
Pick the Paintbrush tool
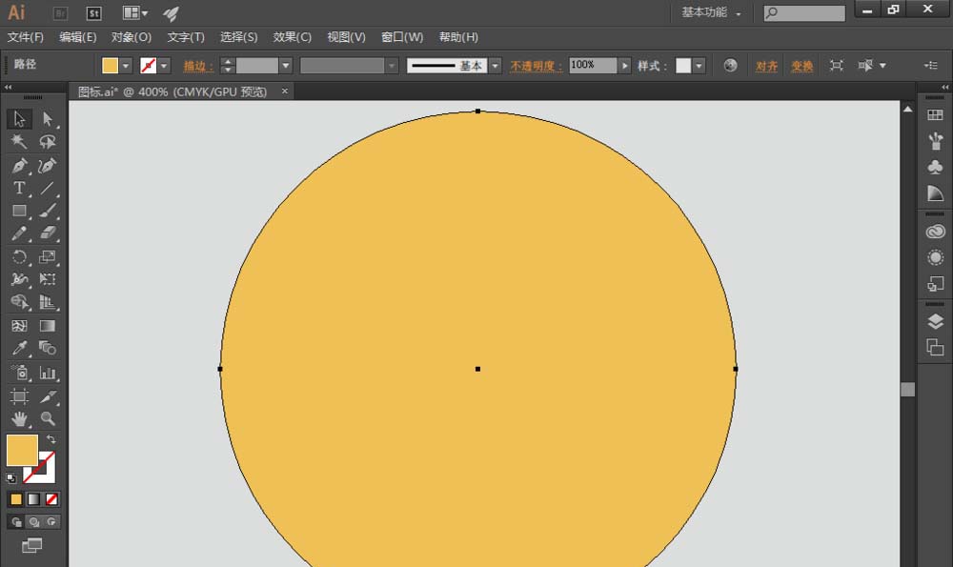click(x=48, y=211)
